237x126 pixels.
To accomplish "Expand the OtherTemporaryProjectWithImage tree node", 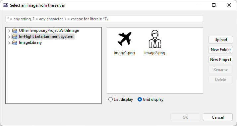I will click(x=9, y=31).
